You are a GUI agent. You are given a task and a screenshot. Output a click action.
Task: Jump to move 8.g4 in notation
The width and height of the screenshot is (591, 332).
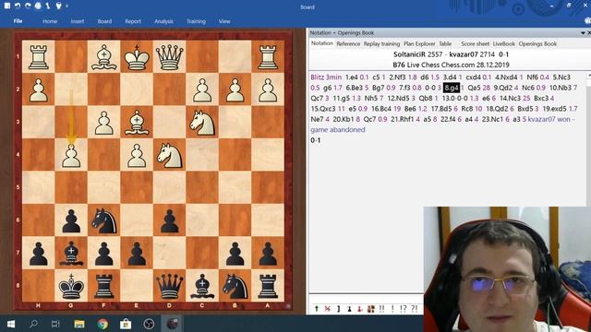tap(452, 88)
